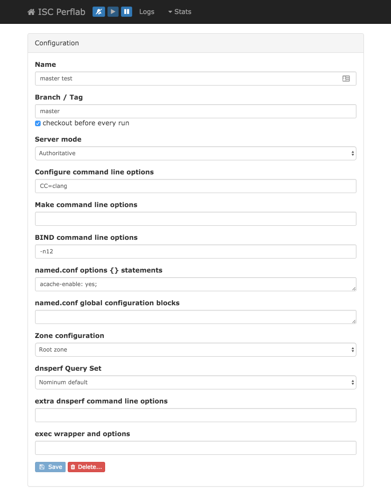391x496 pixels.
Task: Click the trash icon on Delete button
Action: [73, 467]
